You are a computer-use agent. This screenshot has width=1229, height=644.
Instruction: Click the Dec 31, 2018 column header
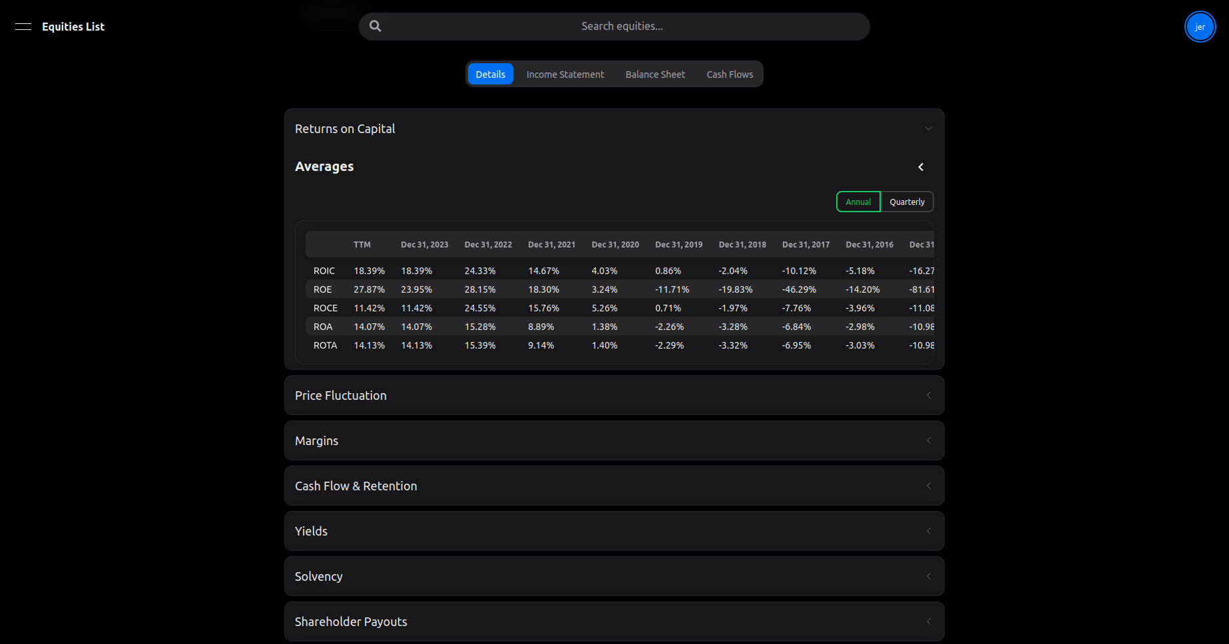pos(742,245)
